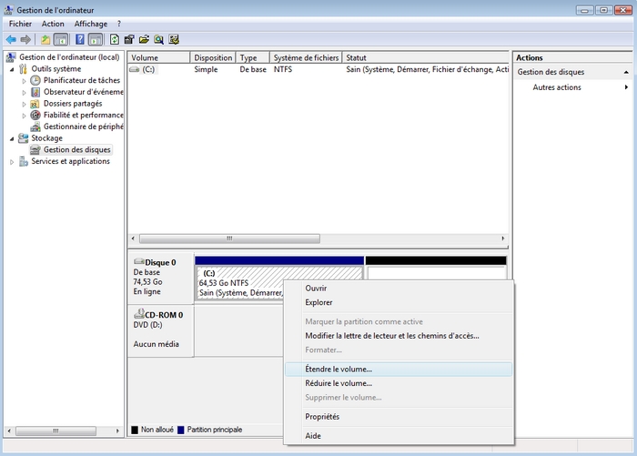This screenshot has width=637, height=456.
Task: Collapse the Stockage tree node
Action: coord(12,138)
